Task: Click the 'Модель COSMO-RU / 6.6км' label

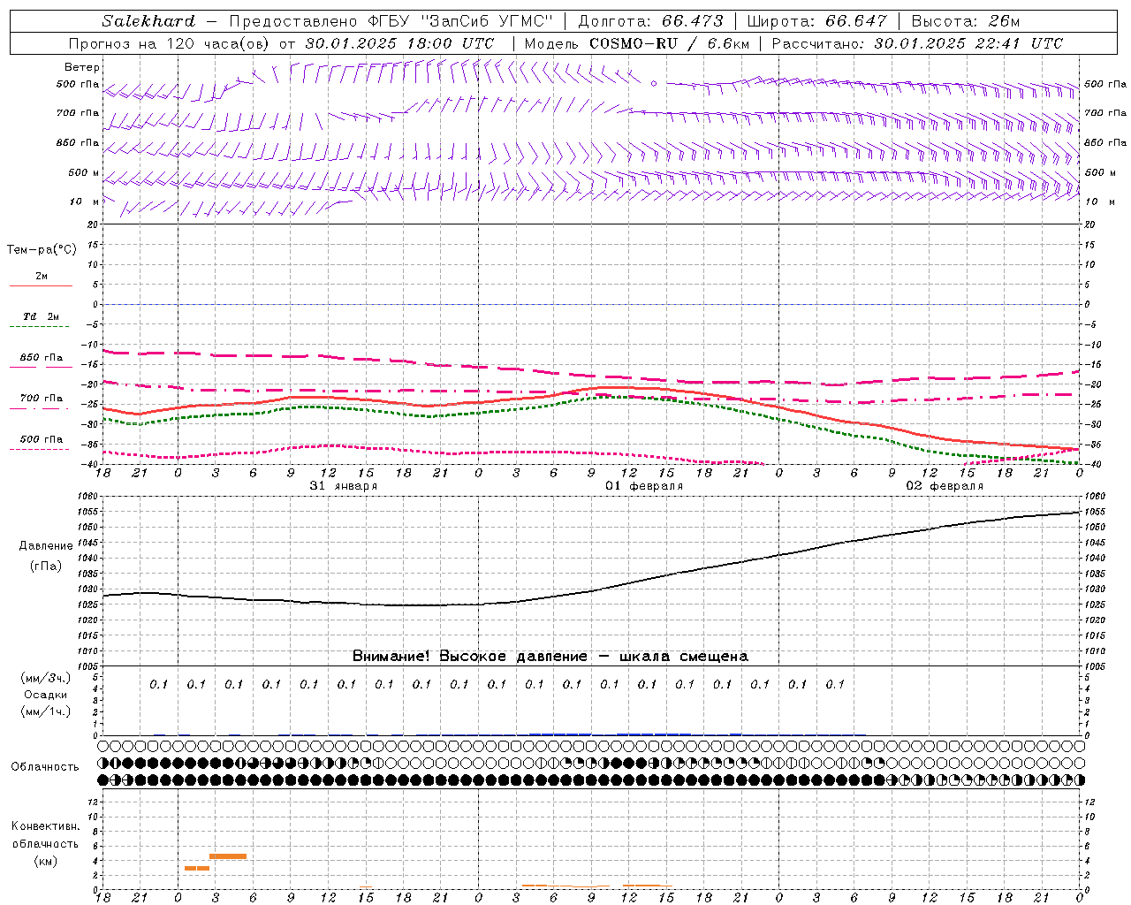Action: tap(636, 43)
